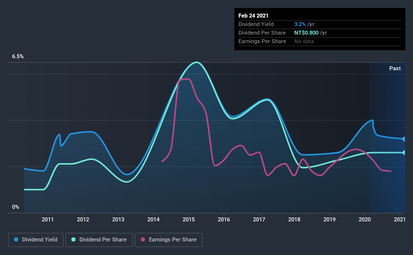This screenshot has width=413, height=255.
Task: Click the blue Dividend Yield legend dot
Action: tap(16, 239)
